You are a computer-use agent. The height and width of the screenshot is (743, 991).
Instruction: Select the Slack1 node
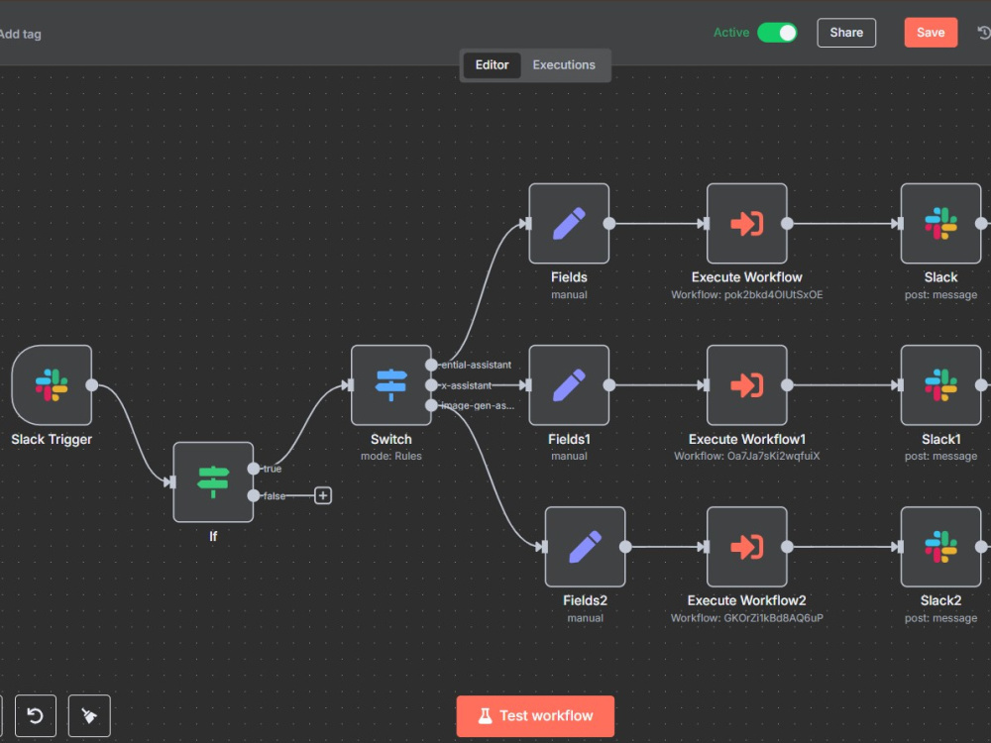click(941, 384)
